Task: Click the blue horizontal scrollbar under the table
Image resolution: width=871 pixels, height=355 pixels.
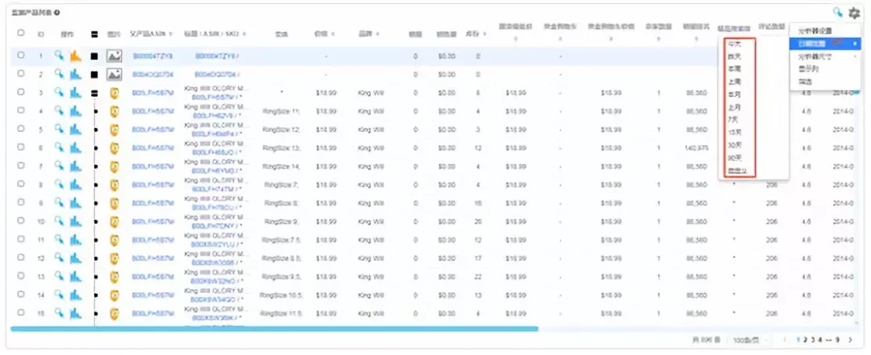Action: coord(274,329)
